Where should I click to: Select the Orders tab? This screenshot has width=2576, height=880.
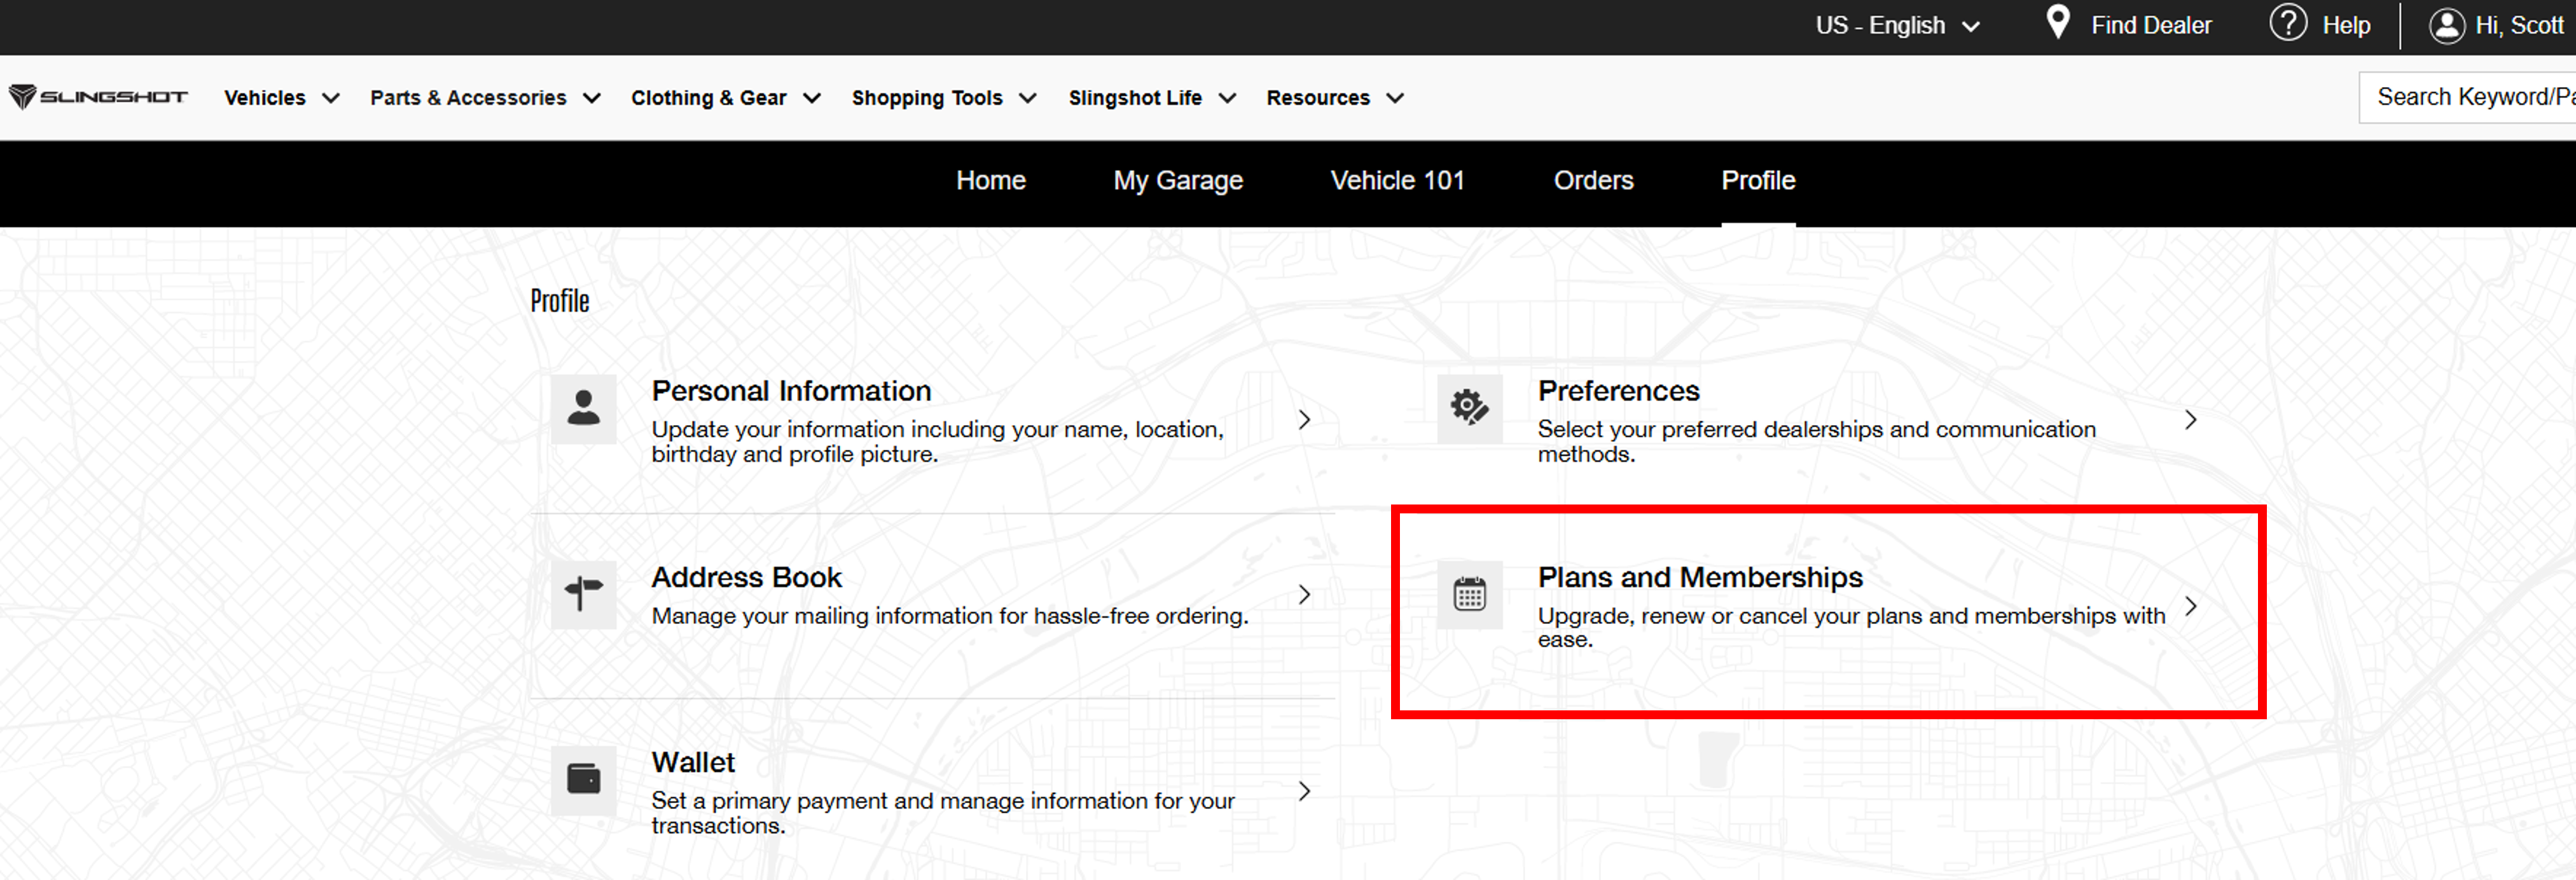pyautogui.click(x=1593, y=181)
